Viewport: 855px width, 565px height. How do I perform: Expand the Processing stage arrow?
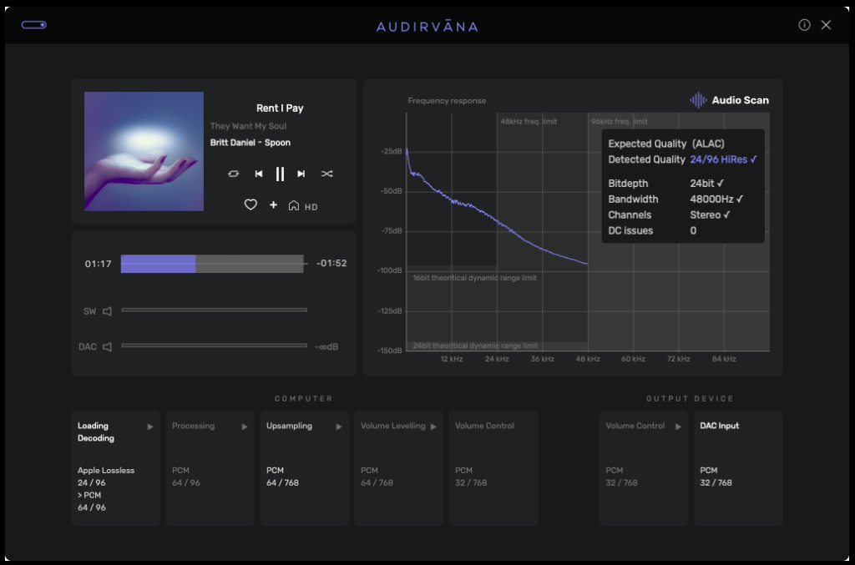(245, 426)
